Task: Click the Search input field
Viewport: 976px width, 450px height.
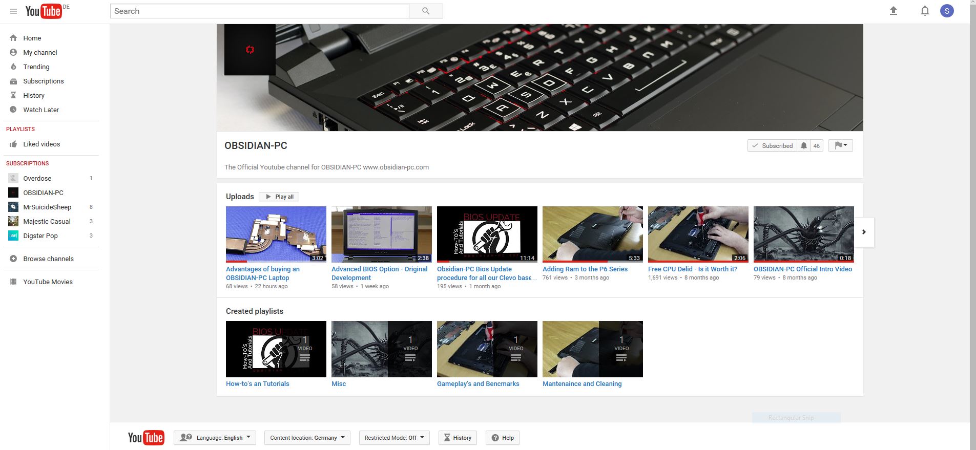Action: coord(260,11)
